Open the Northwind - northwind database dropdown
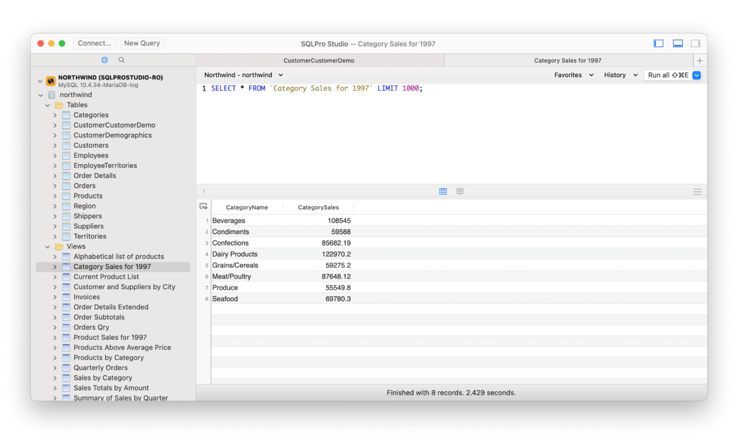This screenshot has height=445, width=735. point(243,75)
